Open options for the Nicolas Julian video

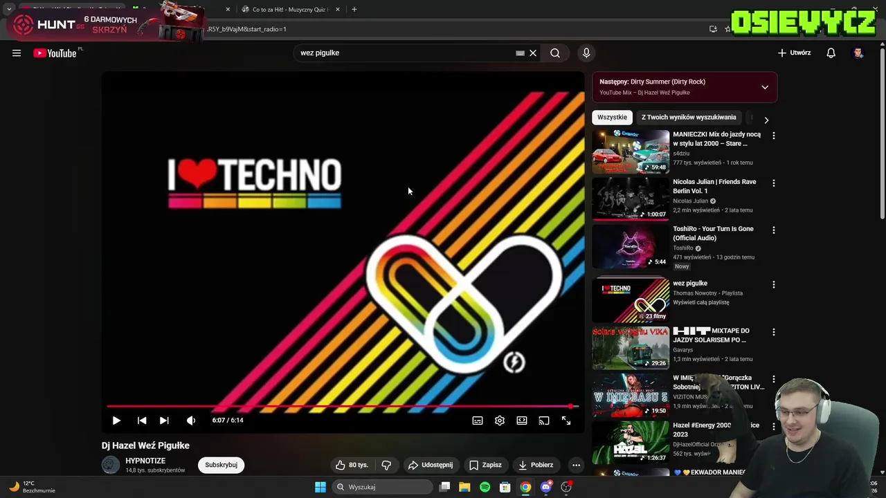(774, 183)
